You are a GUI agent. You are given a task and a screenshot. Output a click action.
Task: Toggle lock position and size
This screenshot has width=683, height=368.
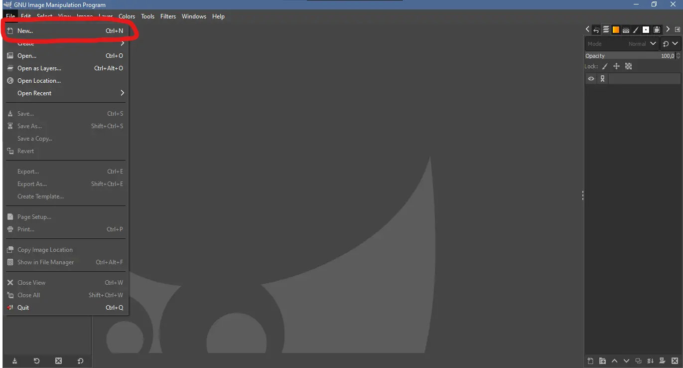[616, 66]
